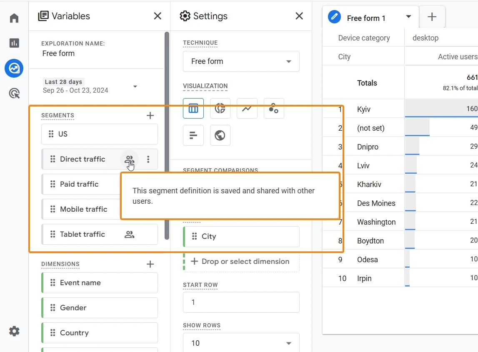Click shared icon on Tablet traffic segment
The image size is (478, 352).
[129, 234]
